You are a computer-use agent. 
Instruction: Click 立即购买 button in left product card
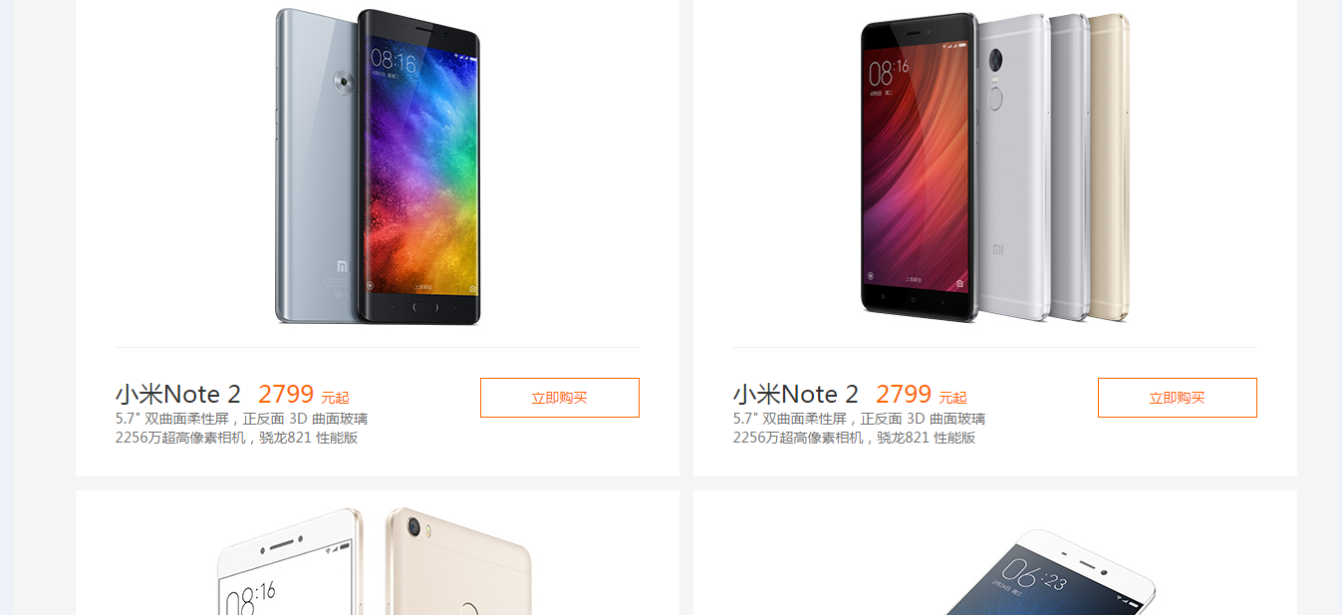(560, 398)
